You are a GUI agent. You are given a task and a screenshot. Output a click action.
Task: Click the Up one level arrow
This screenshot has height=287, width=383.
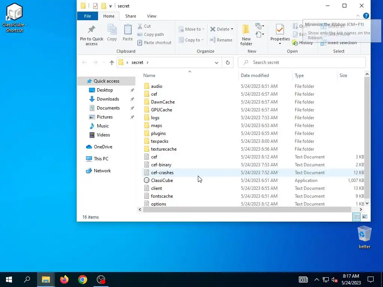click(111, 62)
